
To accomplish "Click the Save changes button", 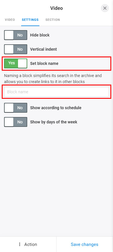I will [x=85, y=244].
